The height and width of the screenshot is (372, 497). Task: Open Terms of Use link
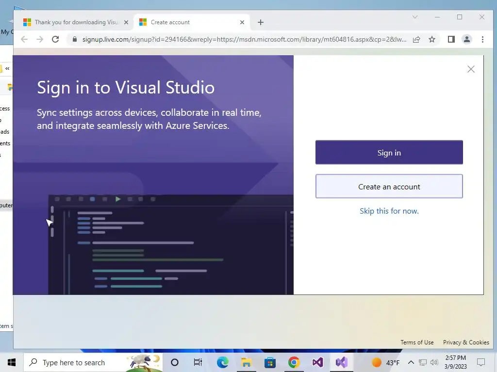[x=417, y=342]
